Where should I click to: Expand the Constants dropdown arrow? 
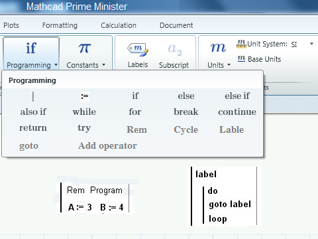[103, 65]
